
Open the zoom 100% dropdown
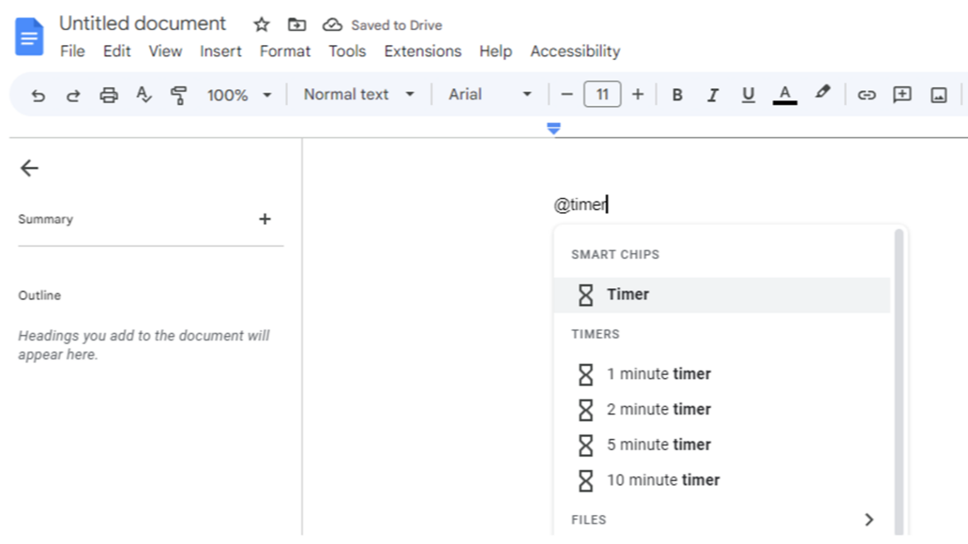239,95
